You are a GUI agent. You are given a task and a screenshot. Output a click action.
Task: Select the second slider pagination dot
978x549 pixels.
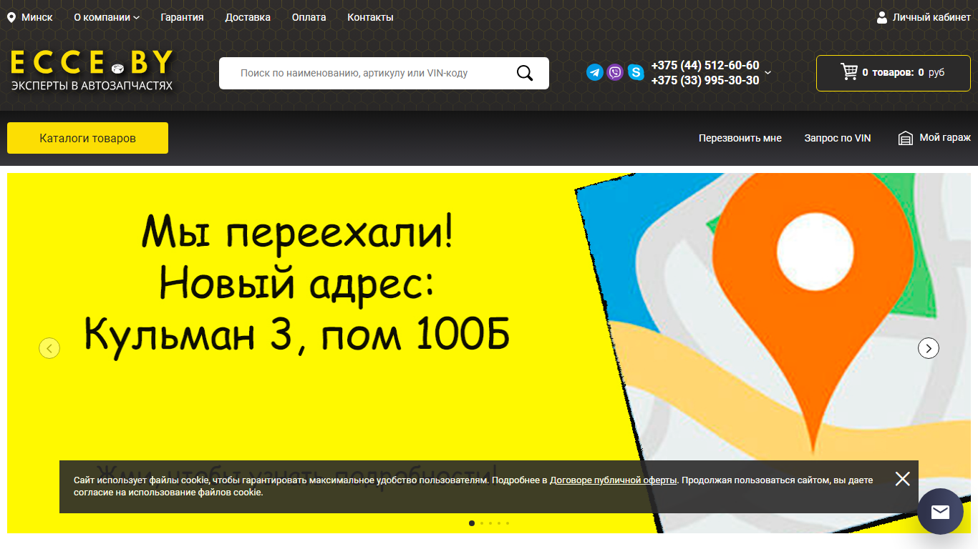point(482,523)
